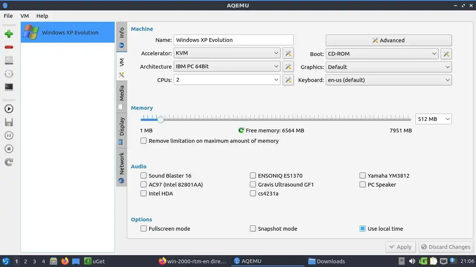Open the clipboard icon in the system tray
The image size is (476, 267).
tap(433, 261)
